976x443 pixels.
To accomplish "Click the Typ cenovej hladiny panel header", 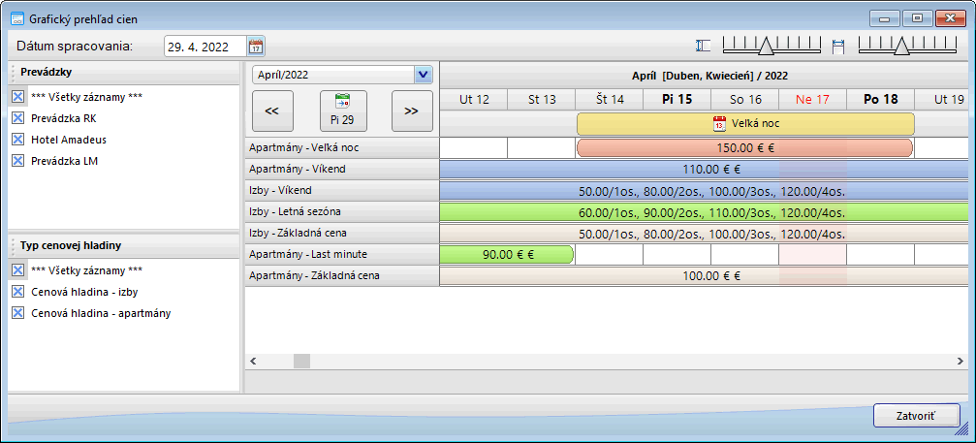I will click(124, 245).
